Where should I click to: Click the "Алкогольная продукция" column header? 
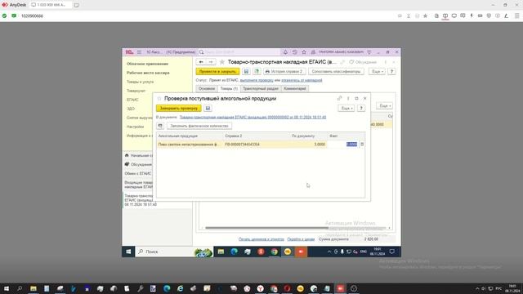[190, 136]
